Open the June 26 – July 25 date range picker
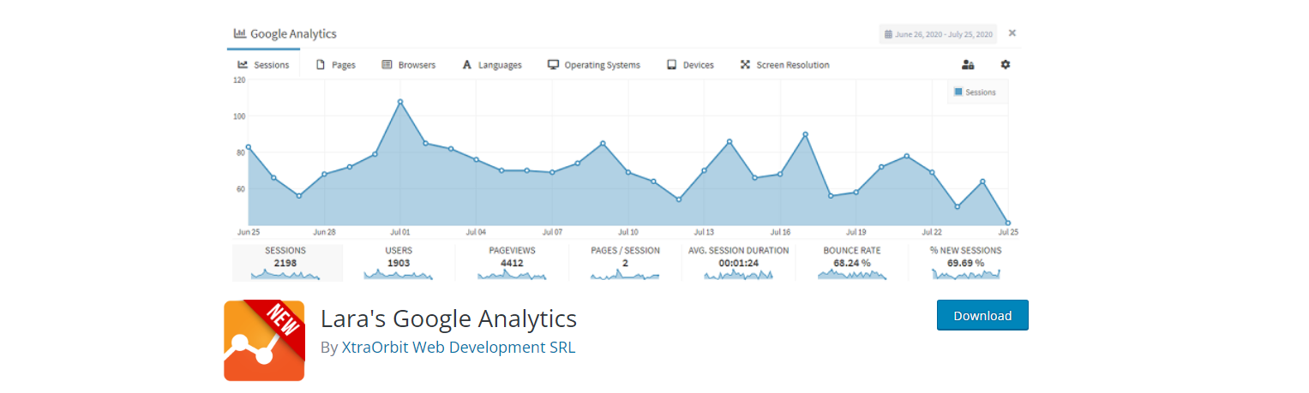This screenshot has width=1309, height=393. (938, 34)
